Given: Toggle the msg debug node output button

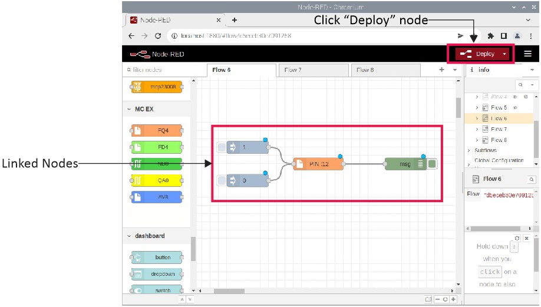Looking at the screenshot, I should tap(432, 164).
